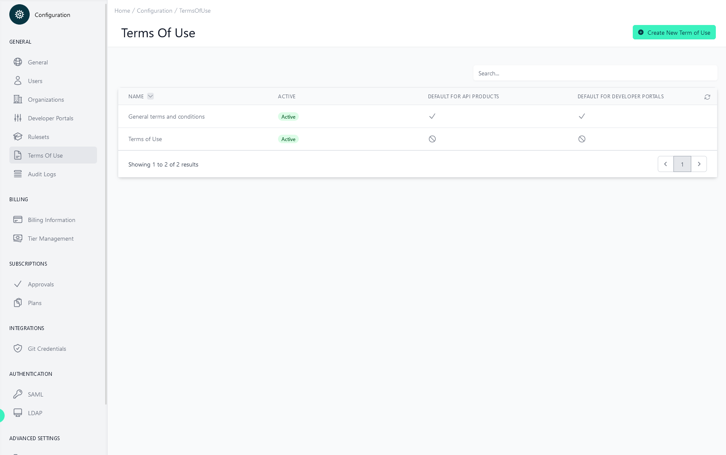This screenshot has height=455, width=726.
Task: Open the General settings via globe icon
Action: [x=18, y=62]
